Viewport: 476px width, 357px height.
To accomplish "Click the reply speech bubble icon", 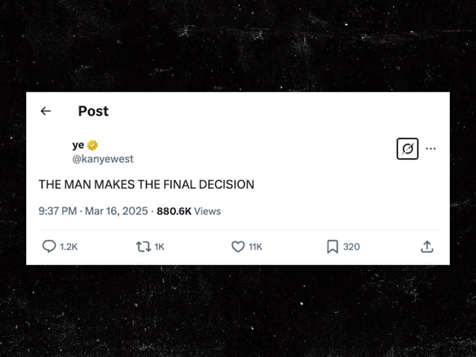I will point(49,246).
